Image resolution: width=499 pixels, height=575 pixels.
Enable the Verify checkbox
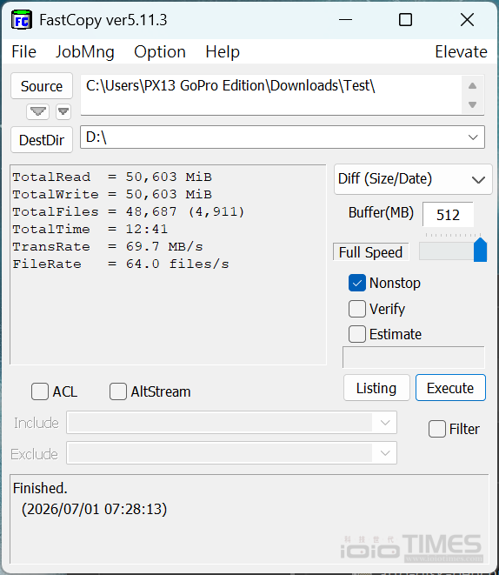[x=356, y=309]
